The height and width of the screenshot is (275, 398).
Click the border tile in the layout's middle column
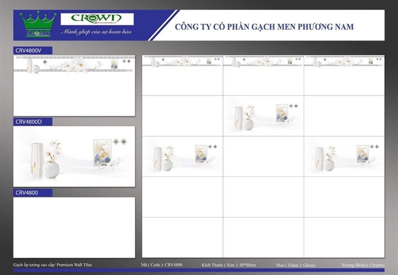click(x=264, y=76)
